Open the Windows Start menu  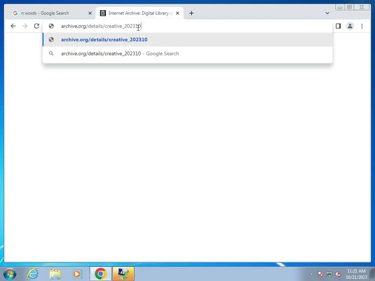pos(10,274)
